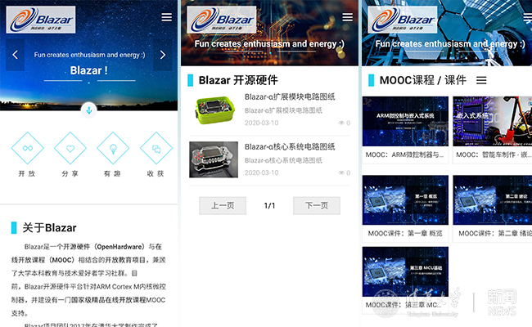Image resolution: width=532 pixels, height=327 pixels.
Task: Click the 上一页 previous page button
Action: click(x=223, y=206)
